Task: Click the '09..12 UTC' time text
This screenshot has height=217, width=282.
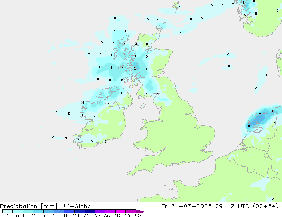Action: (232, 206)
